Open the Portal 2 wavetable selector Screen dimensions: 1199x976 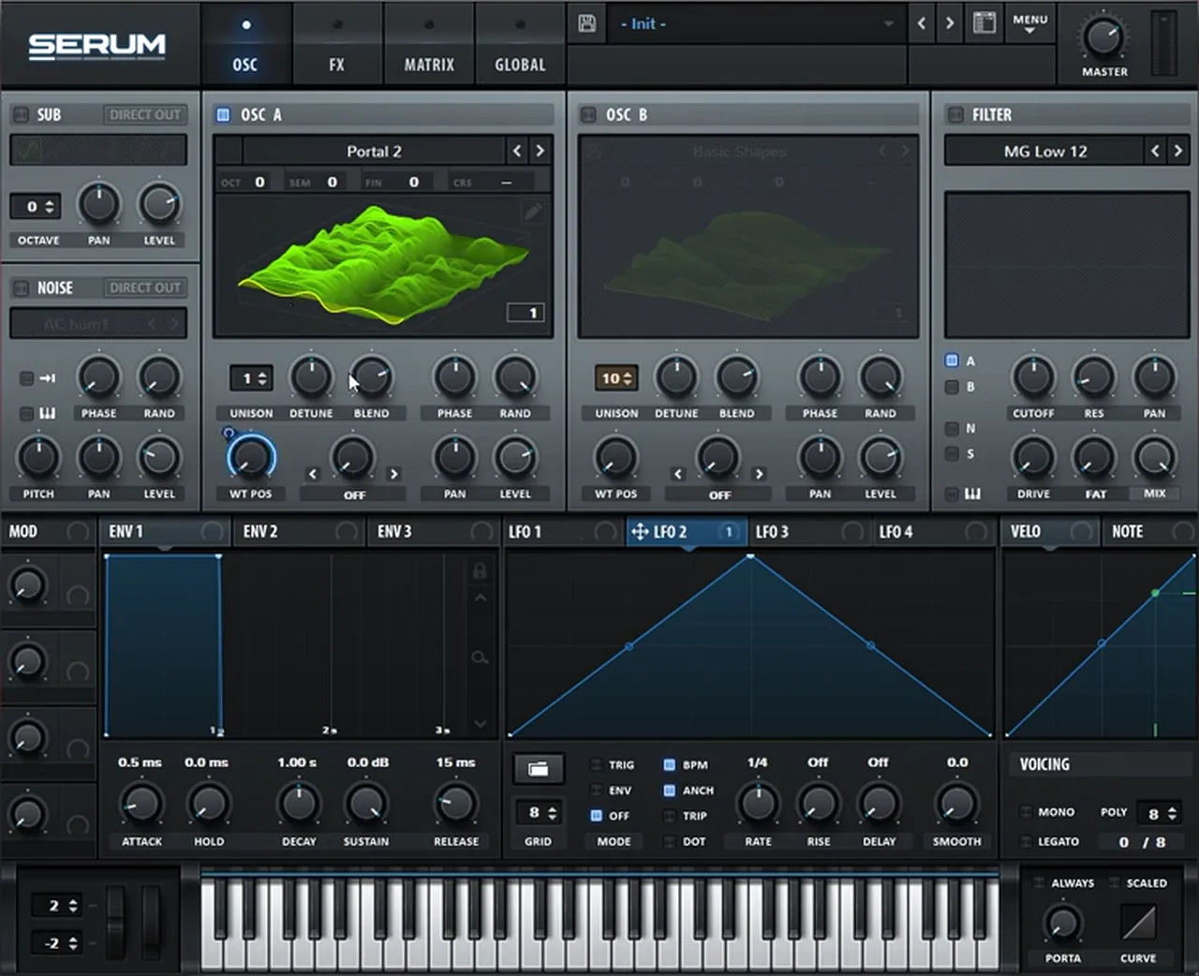[374, 151]
